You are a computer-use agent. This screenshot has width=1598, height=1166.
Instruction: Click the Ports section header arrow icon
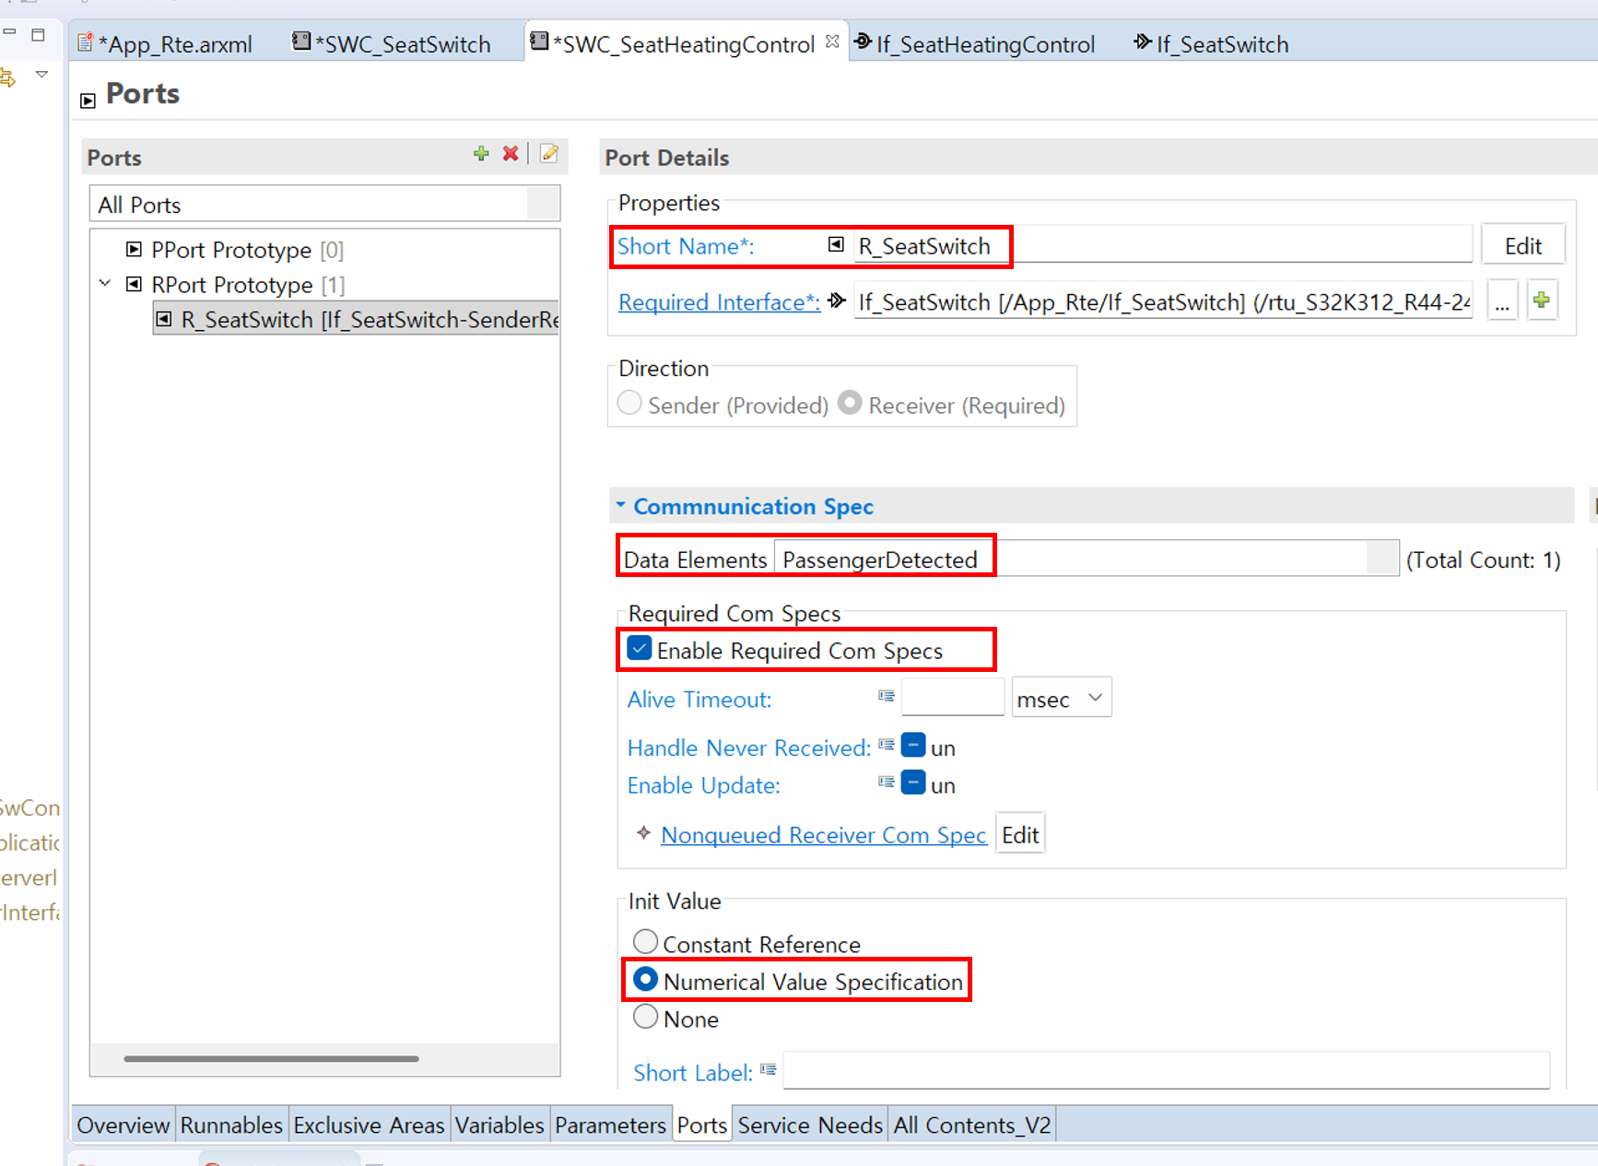coord(88,100)
